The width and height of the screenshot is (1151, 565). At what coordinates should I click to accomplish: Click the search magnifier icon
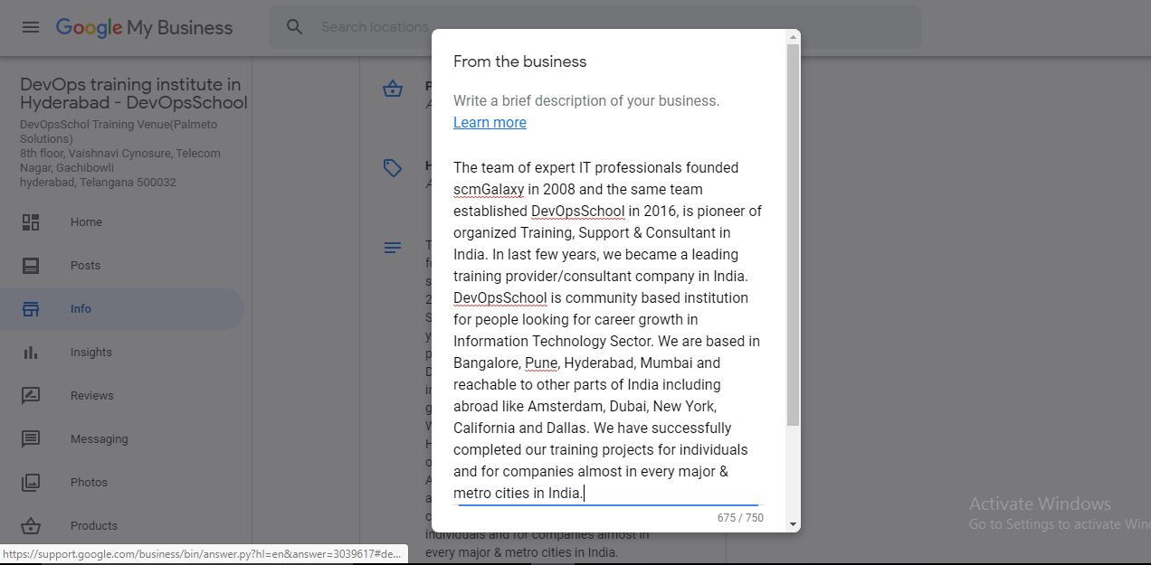[x=295, y=27]
